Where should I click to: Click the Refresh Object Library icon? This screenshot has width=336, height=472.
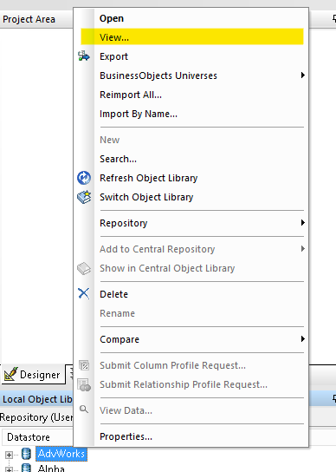84,178
